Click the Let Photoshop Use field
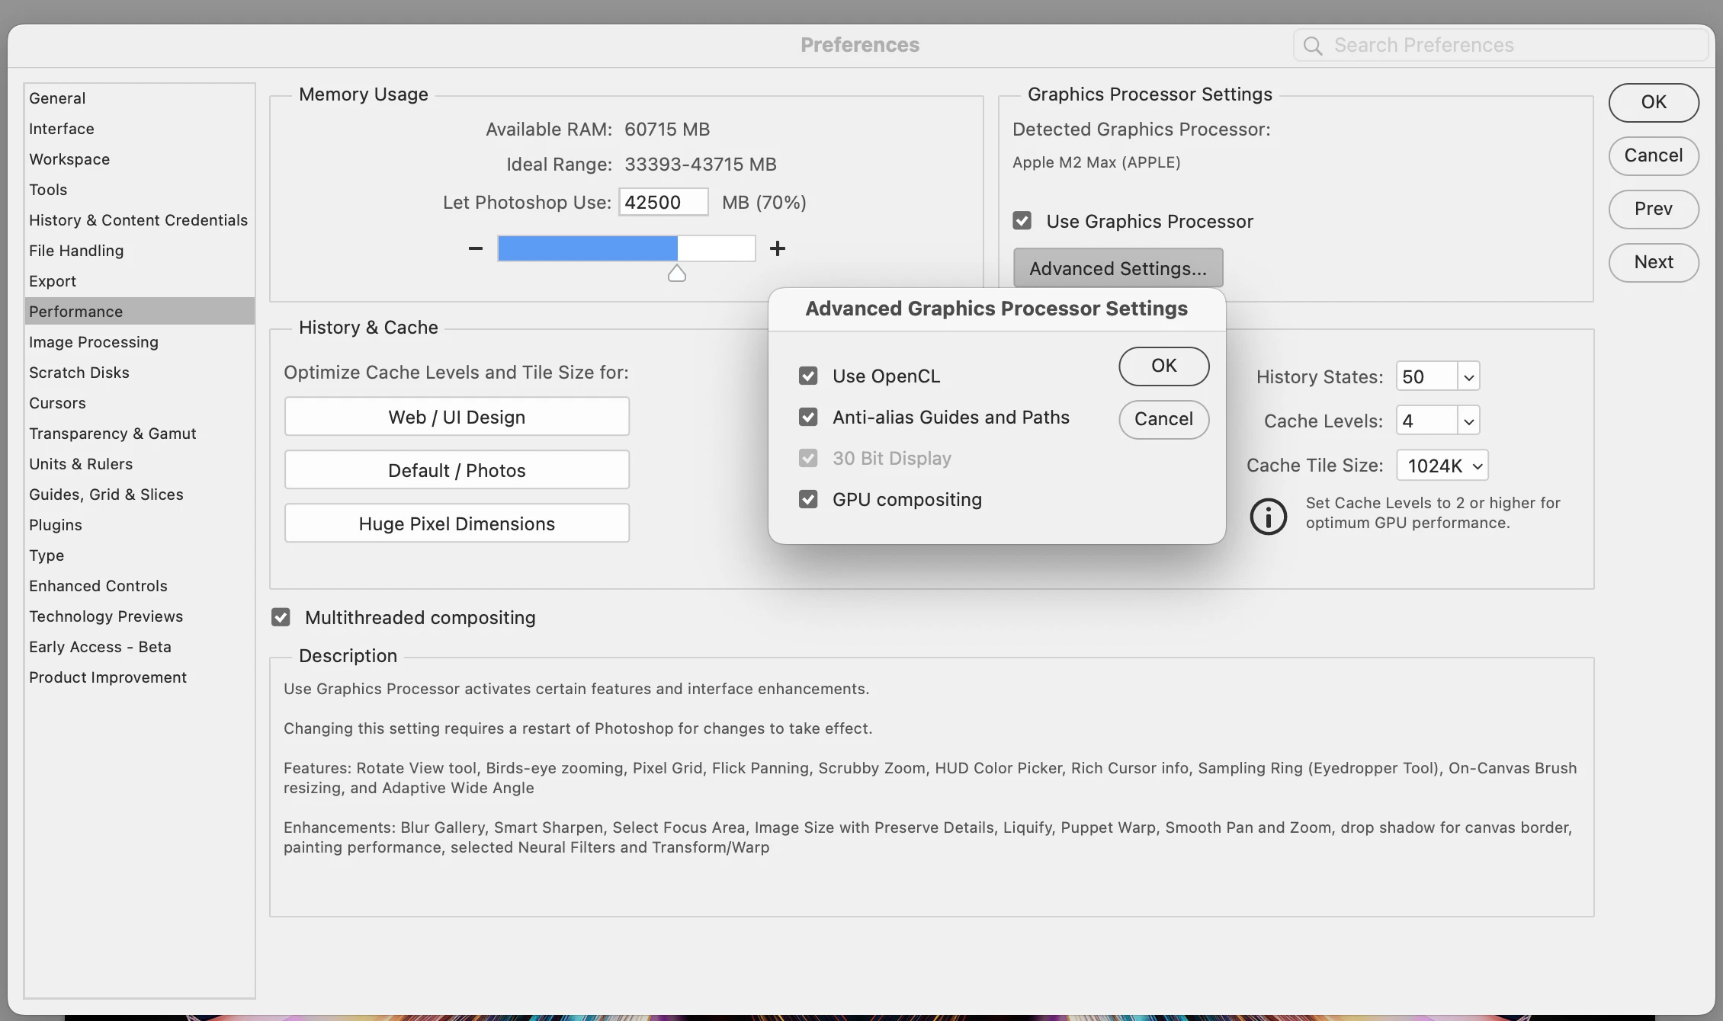This screenshot has width=1723, height=1021. (663, 203)
